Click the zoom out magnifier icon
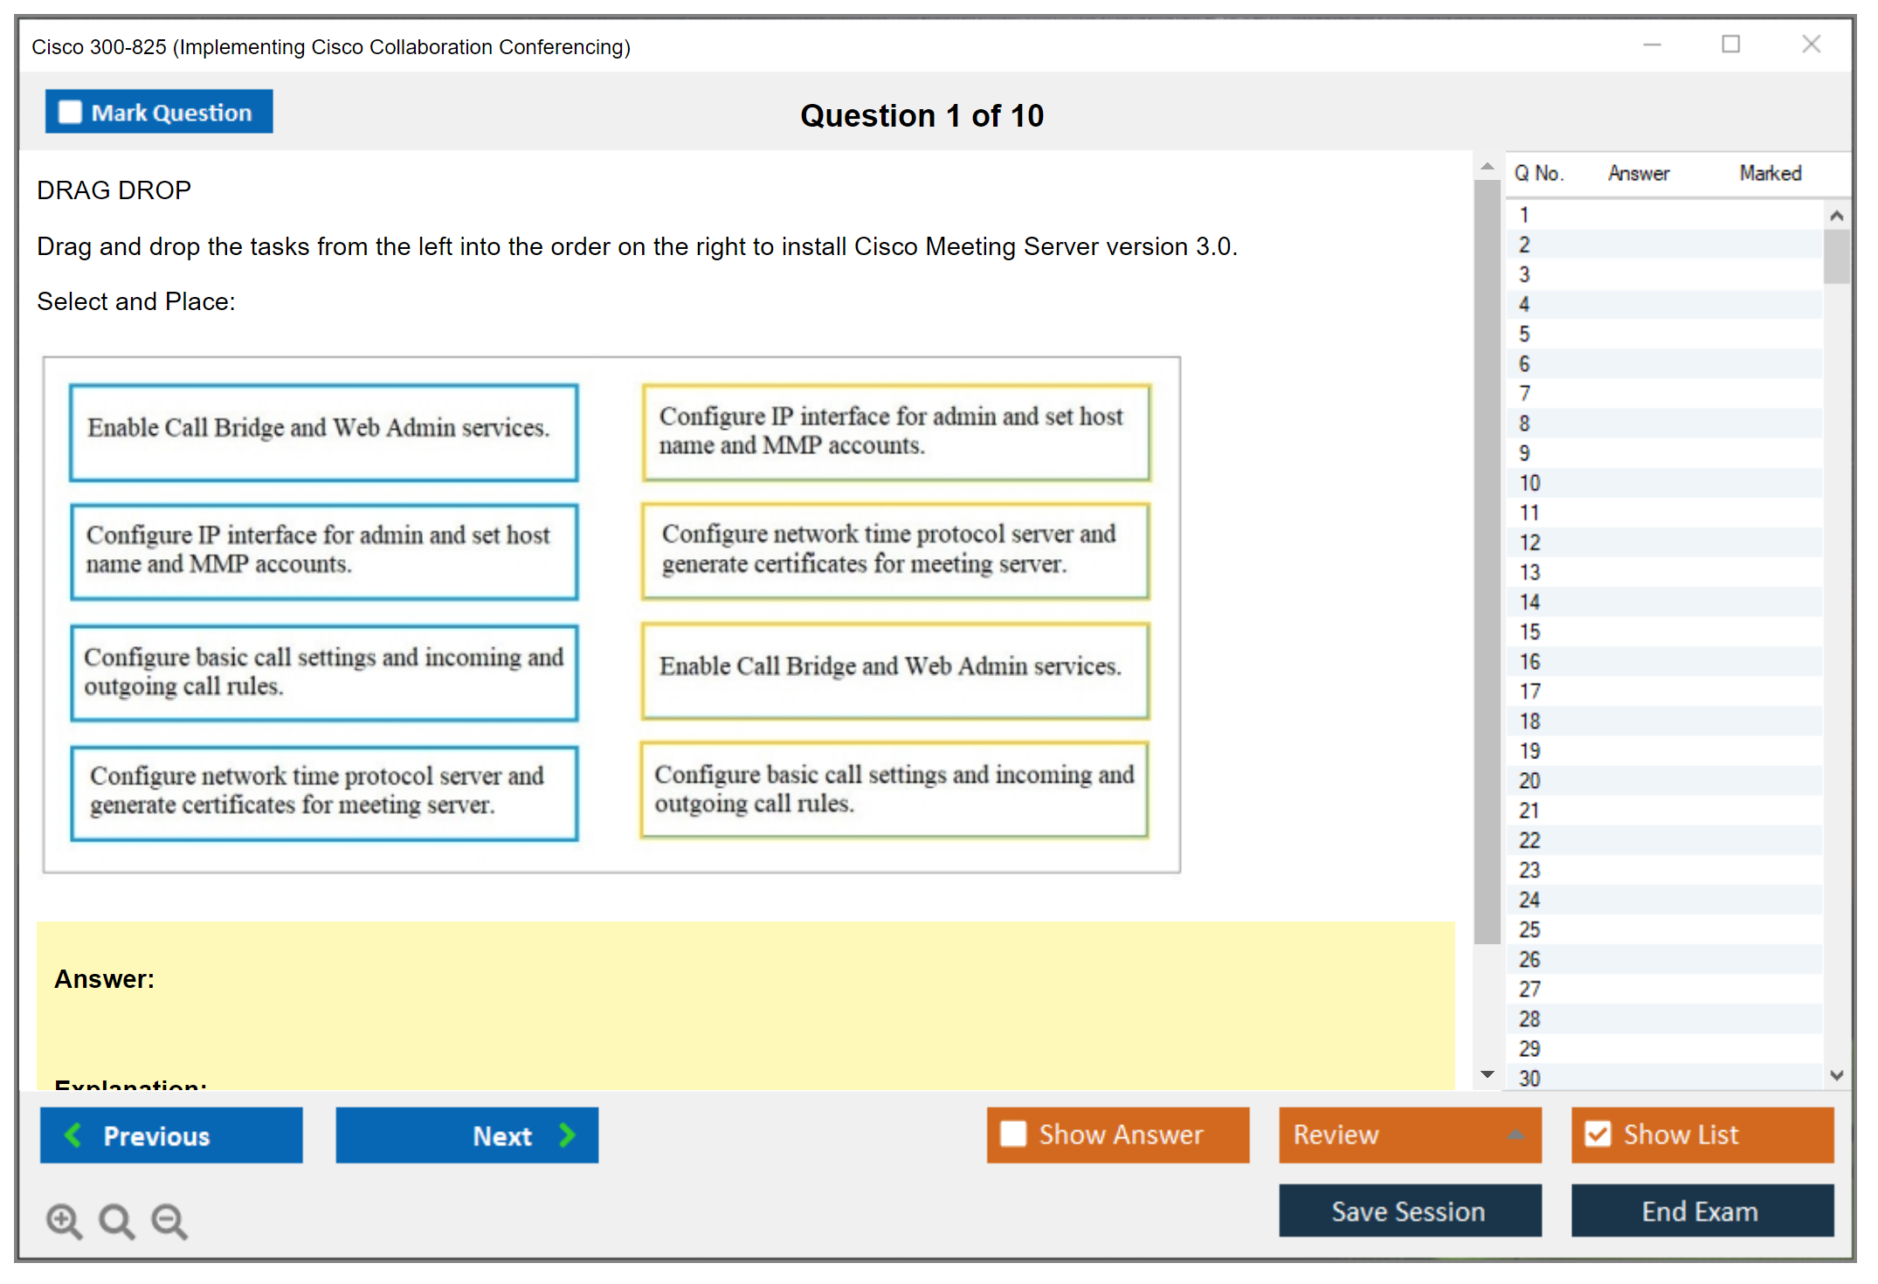The image size is (1878, 1284). pyautogui.click(x=169, y=1220)
